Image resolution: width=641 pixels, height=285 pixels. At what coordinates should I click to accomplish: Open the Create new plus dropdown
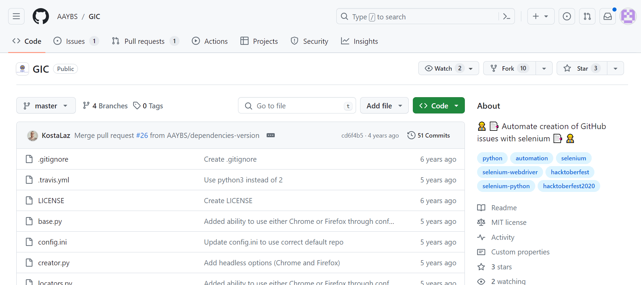[541, 16]
